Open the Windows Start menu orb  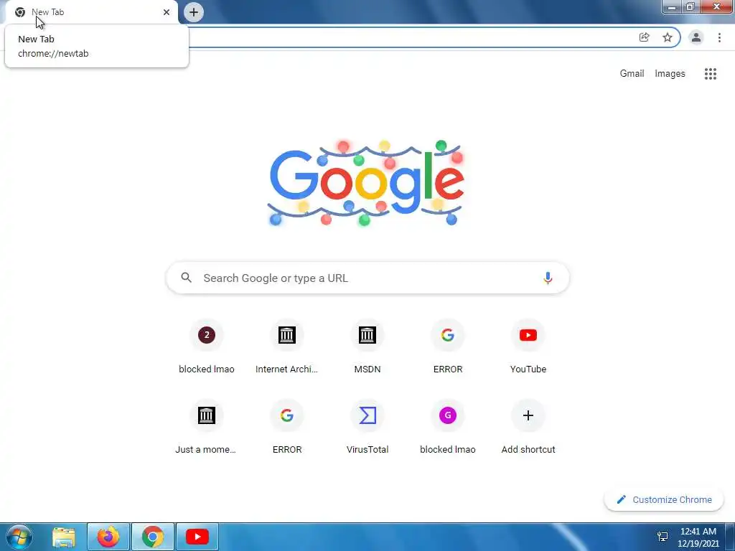(x=19, y=537)
